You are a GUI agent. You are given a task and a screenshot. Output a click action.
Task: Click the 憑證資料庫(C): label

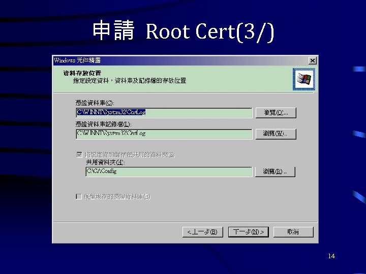point(95,102)
